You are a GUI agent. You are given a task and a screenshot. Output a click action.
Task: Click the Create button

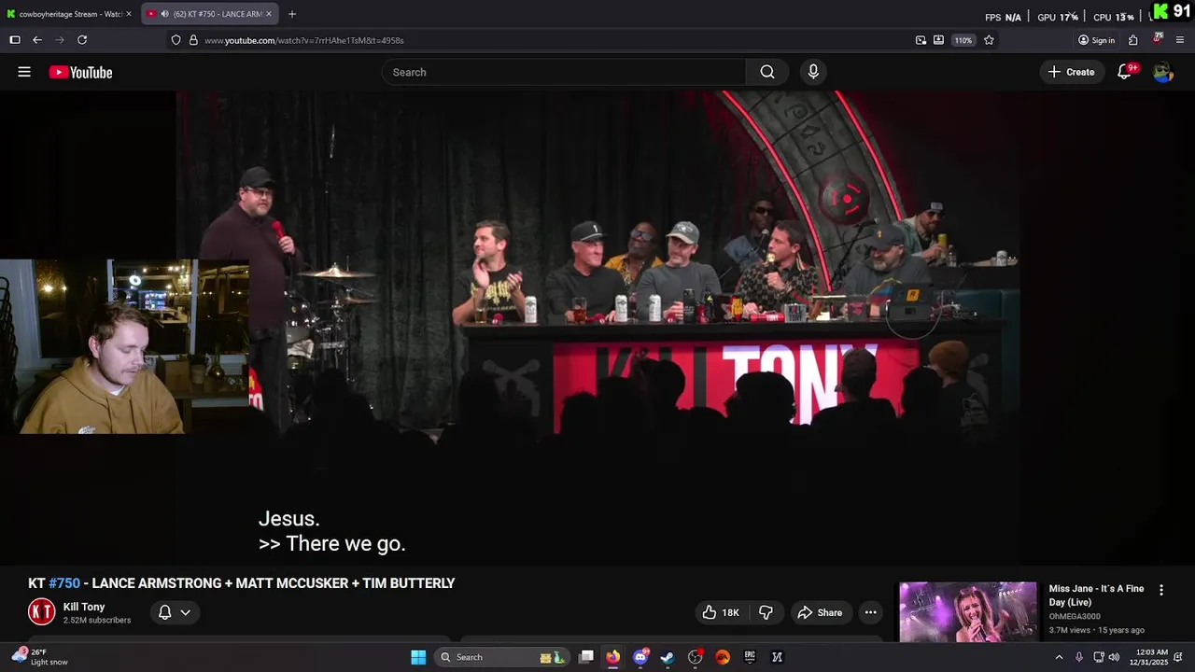click(x=1071, y=72)
